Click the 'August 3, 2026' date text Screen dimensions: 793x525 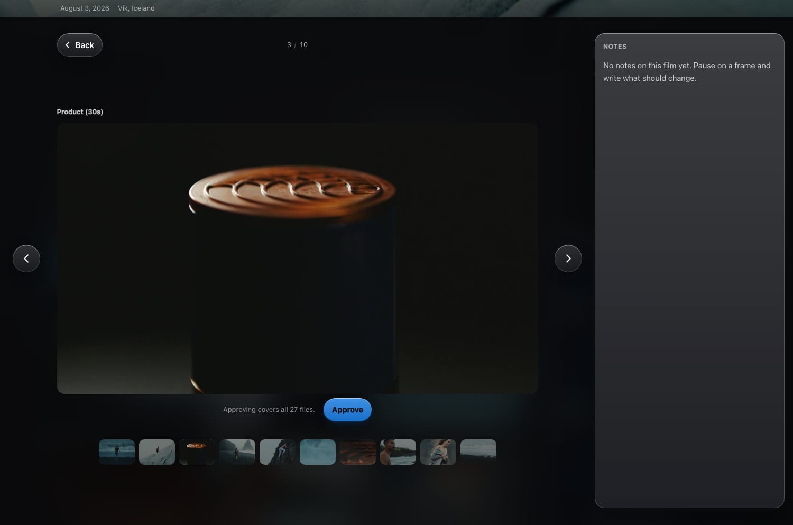(85, 8)
